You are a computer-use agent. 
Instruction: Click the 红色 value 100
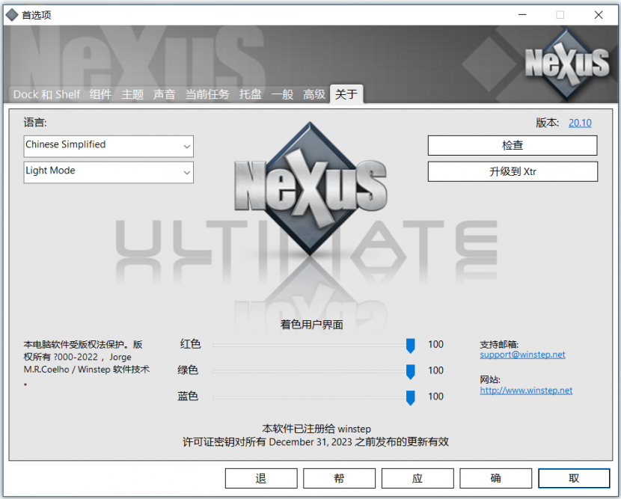pos(435,344)
